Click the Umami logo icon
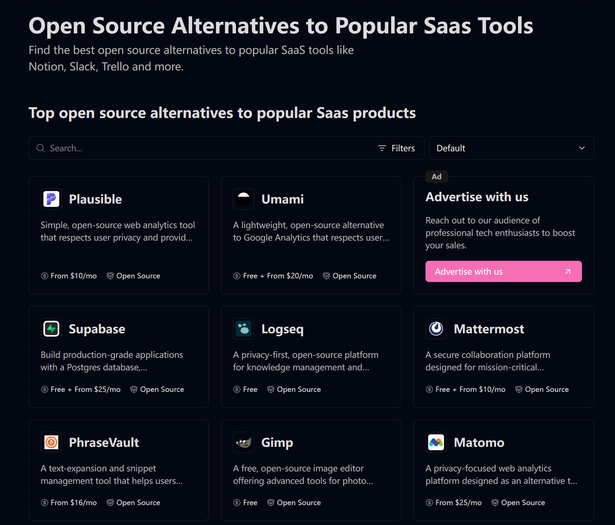Screen dimensions: 615x525 point(243,199)
